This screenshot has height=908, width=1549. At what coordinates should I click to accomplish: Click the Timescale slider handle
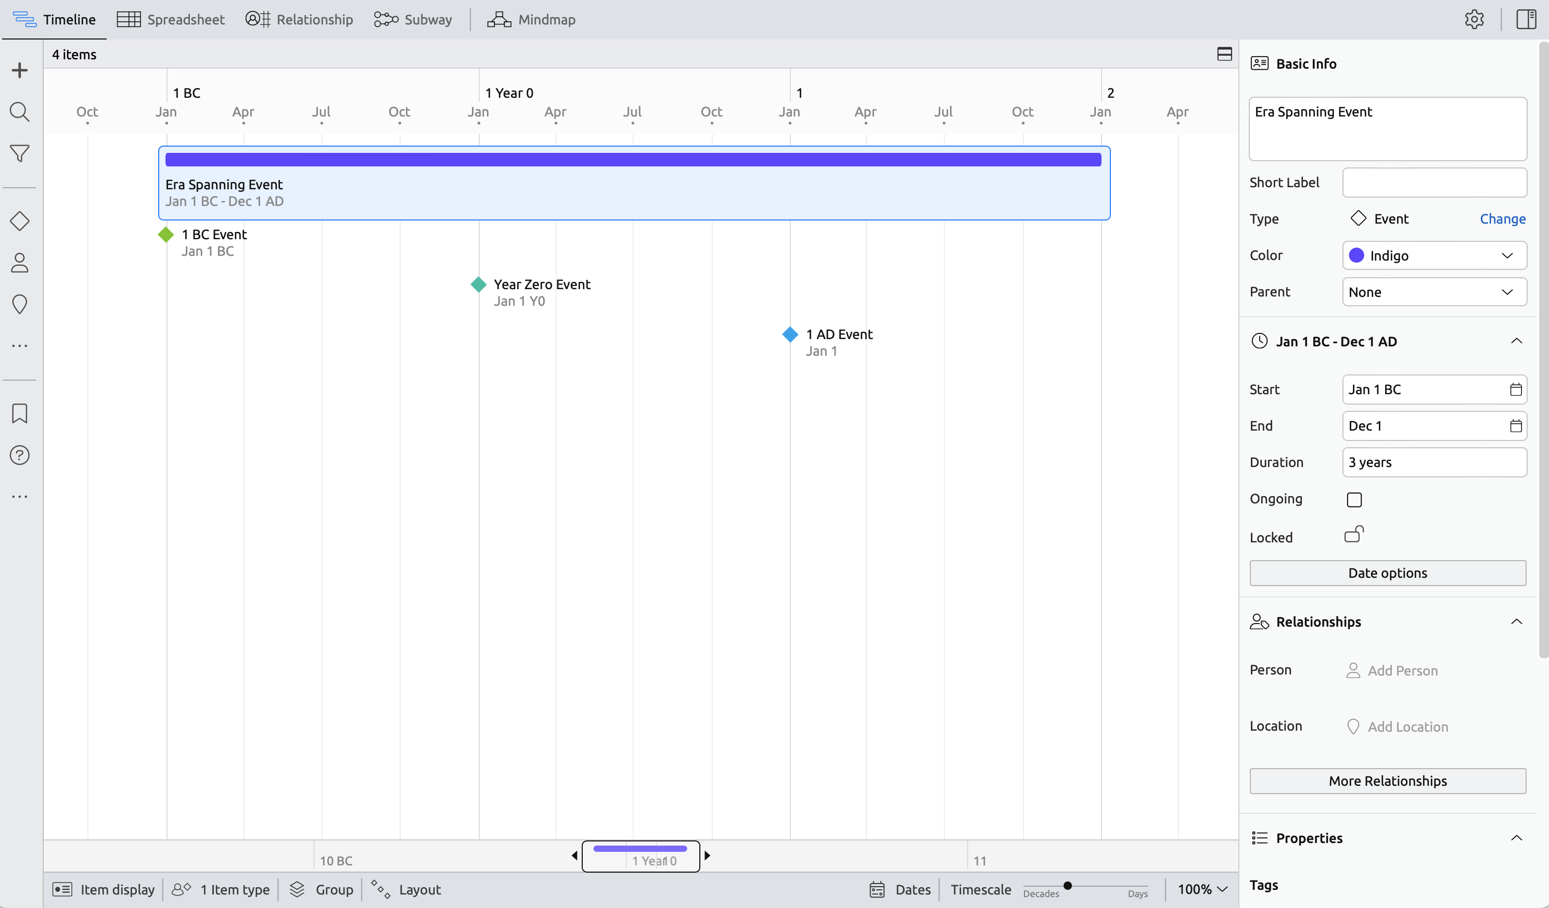coord(1068,885)
